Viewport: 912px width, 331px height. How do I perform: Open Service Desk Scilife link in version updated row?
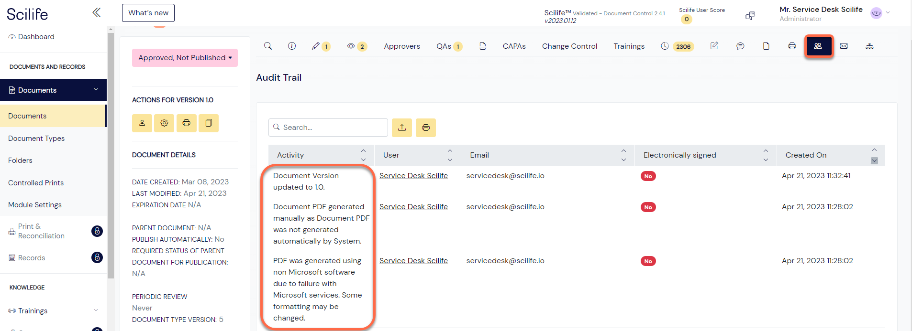(413, 176)
